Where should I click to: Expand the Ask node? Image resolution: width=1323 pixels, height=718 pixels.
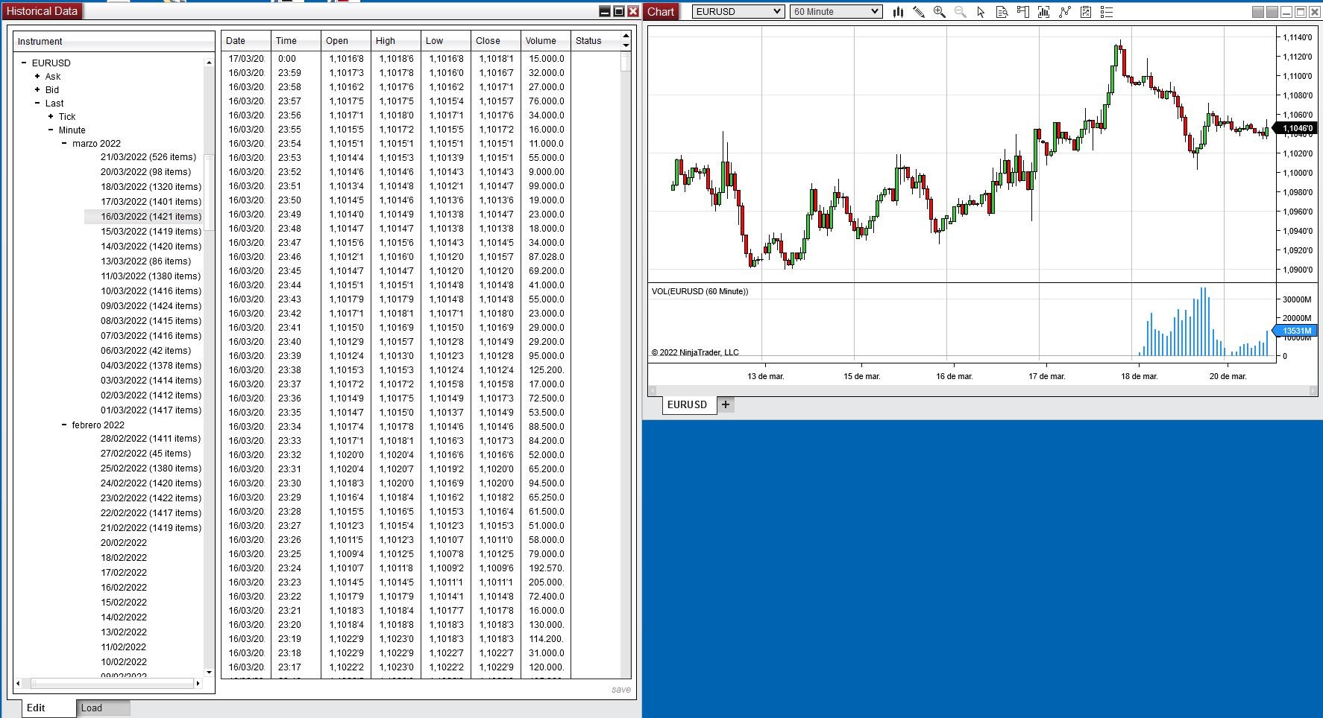37,76
